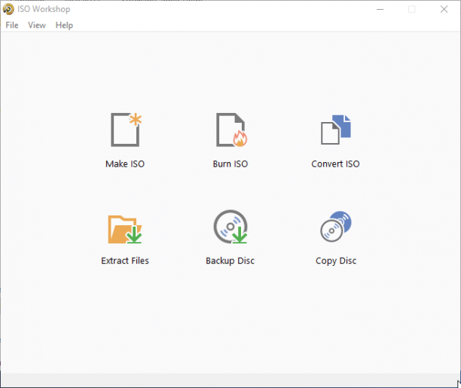Click the "Backup Disc" text label
Image resolution: width=461 pixels, height=388 pixels.
coord(230,261)
